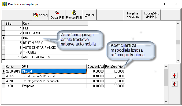Click Dodaj (F9) button

click(x=57, y=15)
